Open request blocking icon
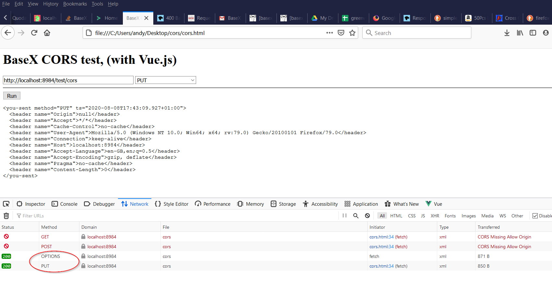 [367, 216]
